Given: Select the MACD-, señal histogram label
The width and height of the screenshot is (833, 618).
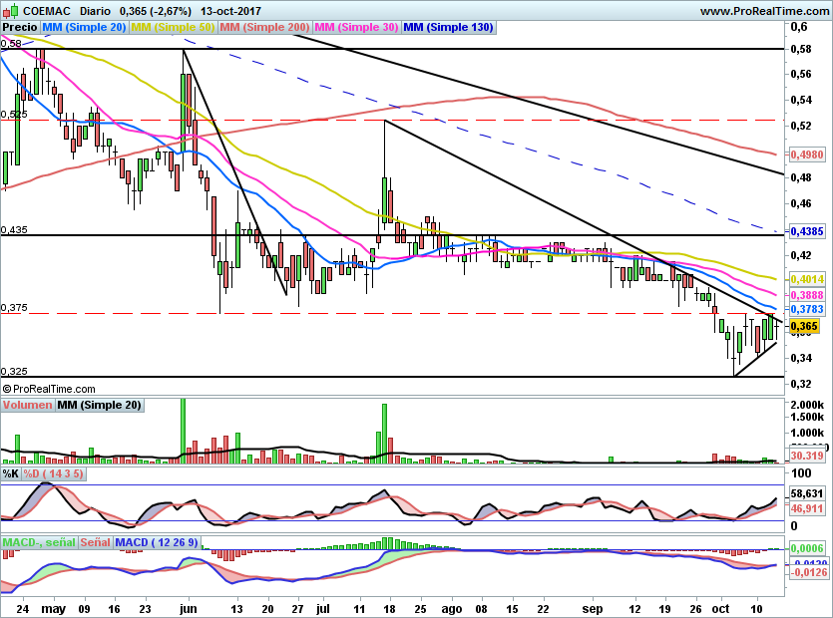Looking at the screenshot, I should click(39, 542).
